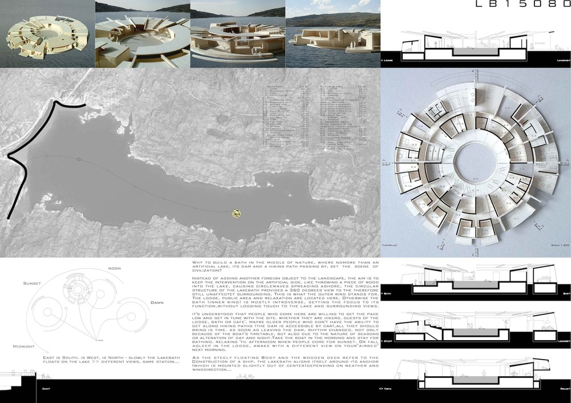Select the Bath label on section drawing
The image size is (571, 403).
[x=388, y=293]
